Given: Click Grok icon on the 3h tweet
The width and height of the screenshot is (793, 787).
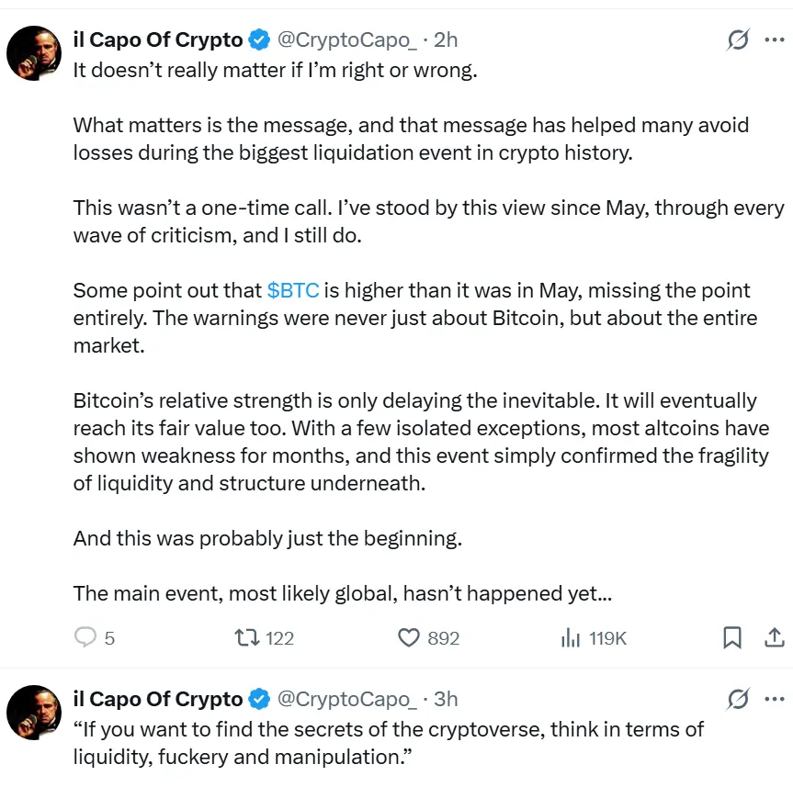Looking at the screenshot, I should [x=737, y=700].
